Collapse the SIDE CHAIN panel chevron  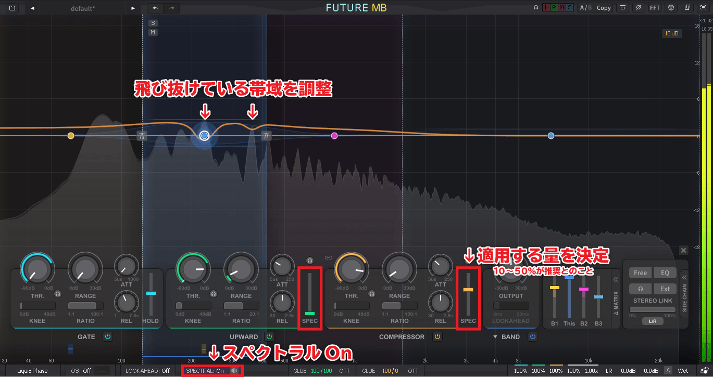click(684, 278)
